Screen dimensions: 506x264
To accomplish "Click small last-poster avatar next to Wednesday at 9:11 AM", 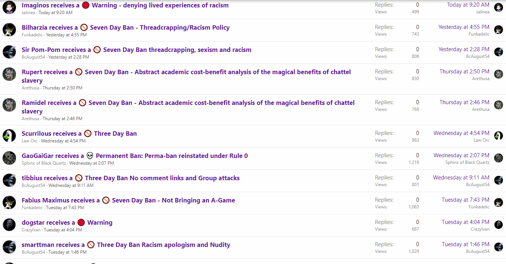I will point(499,180).
